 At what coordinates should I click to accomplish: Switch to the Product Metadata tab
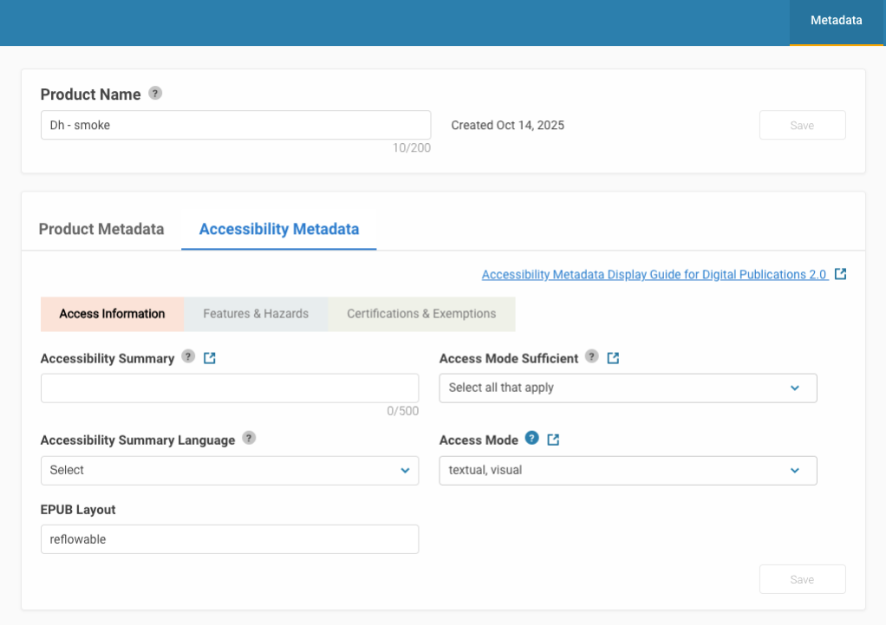click(x=101, y=229)
